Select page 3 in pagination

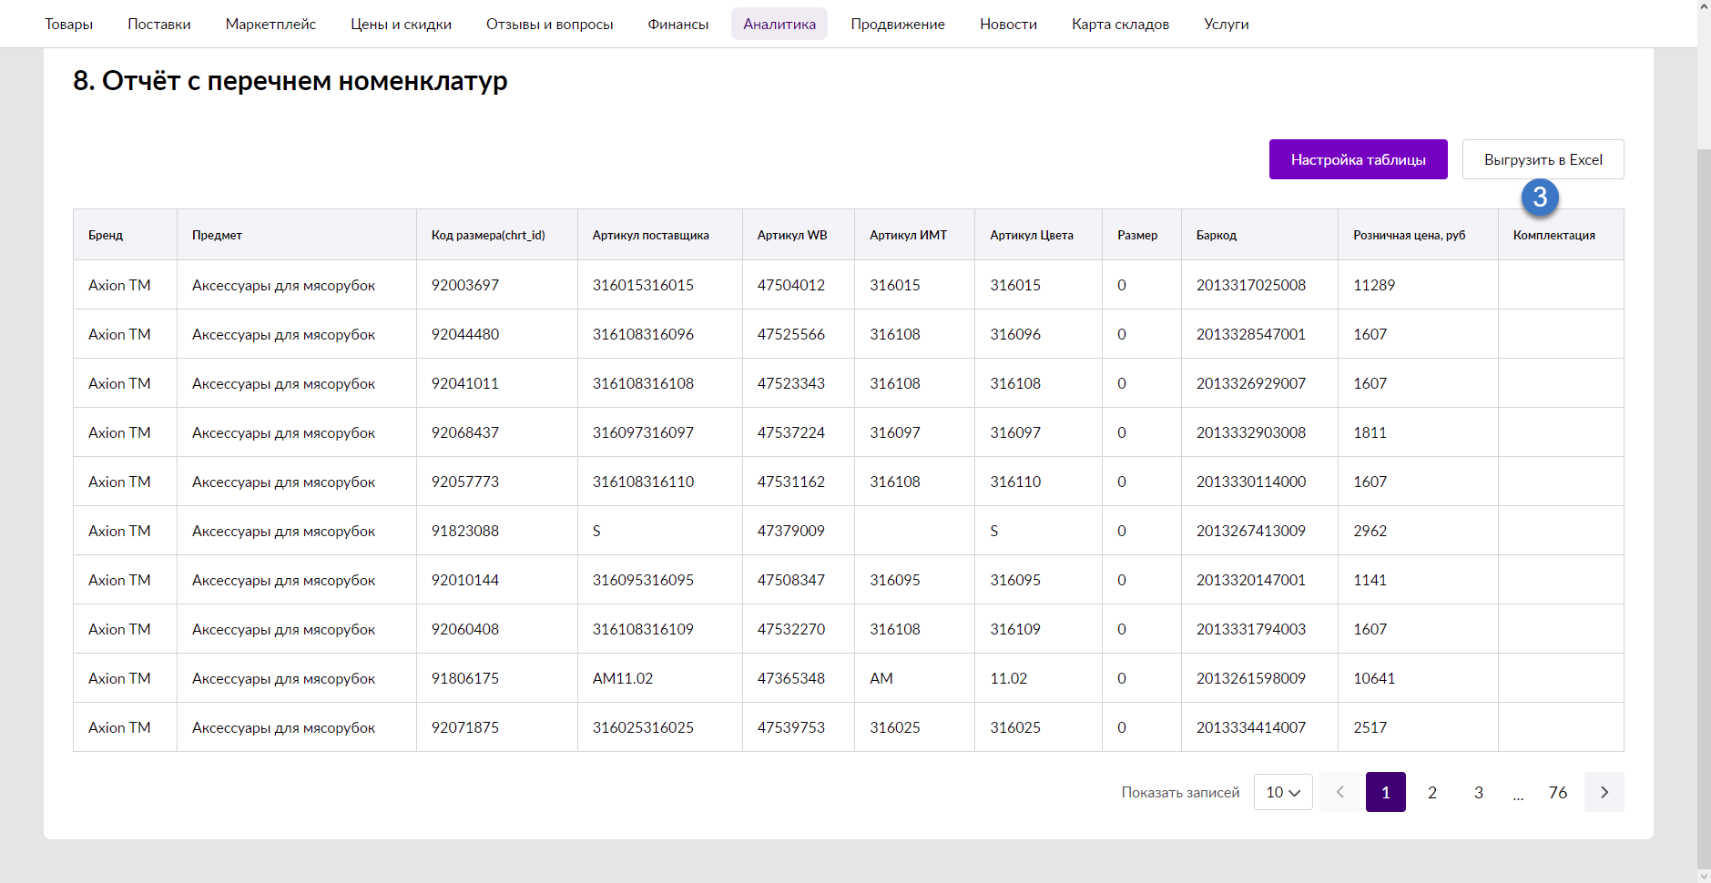(x=1478, y=792)
